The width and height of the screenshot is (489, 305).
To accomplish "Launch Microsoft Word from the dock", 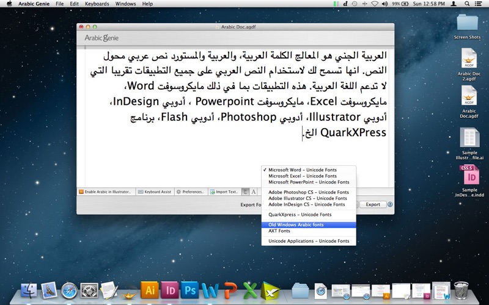I will [210, 290].
